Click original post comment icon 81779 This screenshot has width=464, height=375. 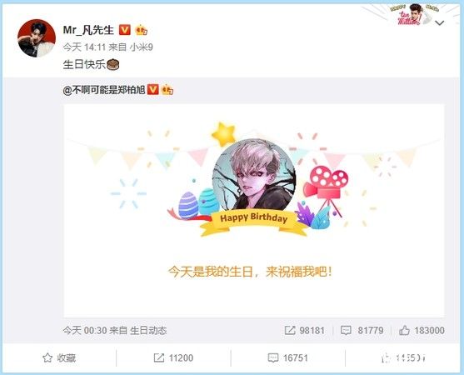[x=346, y=330]
